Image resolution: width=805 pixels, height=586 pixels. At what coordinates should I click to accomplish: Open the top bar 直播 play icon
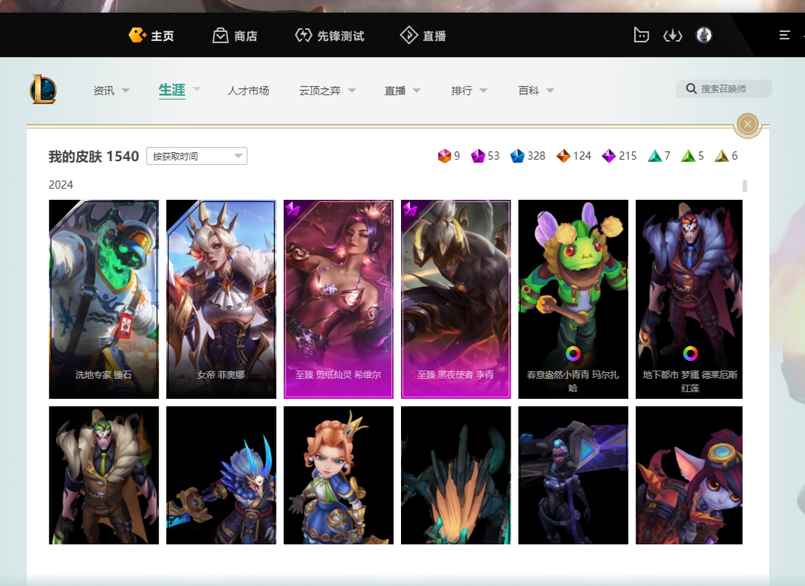(408, 36)
